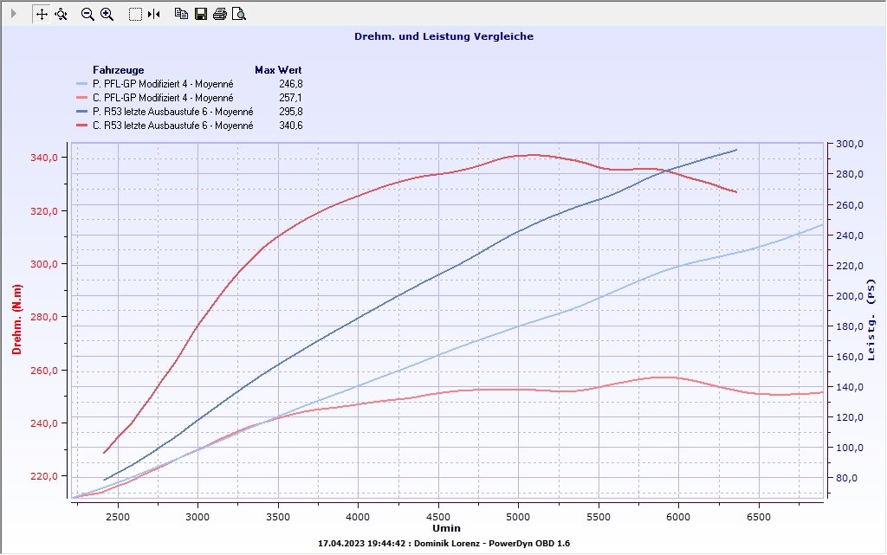
Task: Click the Leistg. (PS) right axis label
Action: pyautogui.click(x=871, y=319)
